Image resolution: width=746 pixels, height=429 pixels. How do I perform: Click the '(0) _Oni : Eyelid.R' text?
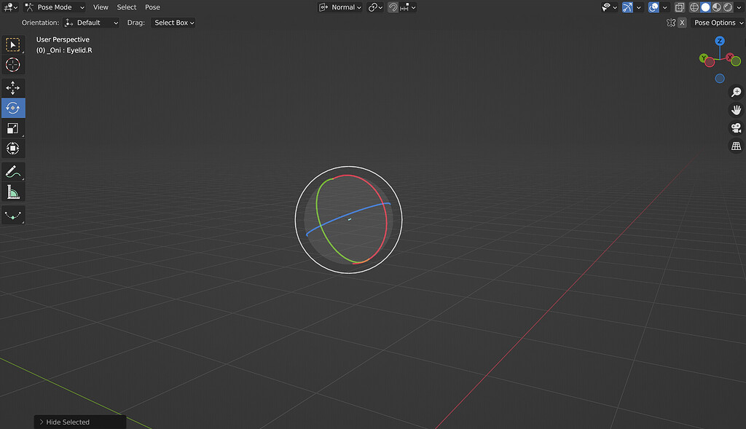click(64, 50)
